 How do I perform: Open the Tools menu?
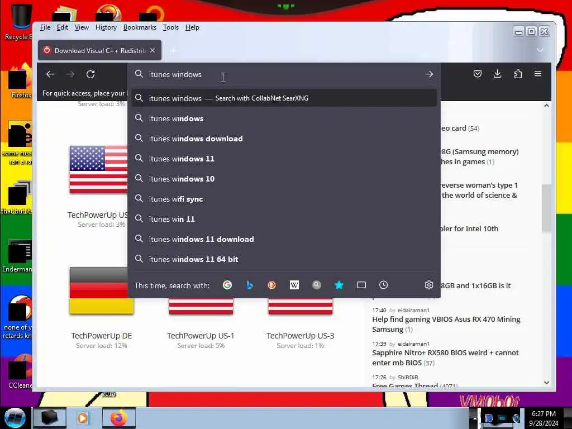click(171, 27)
